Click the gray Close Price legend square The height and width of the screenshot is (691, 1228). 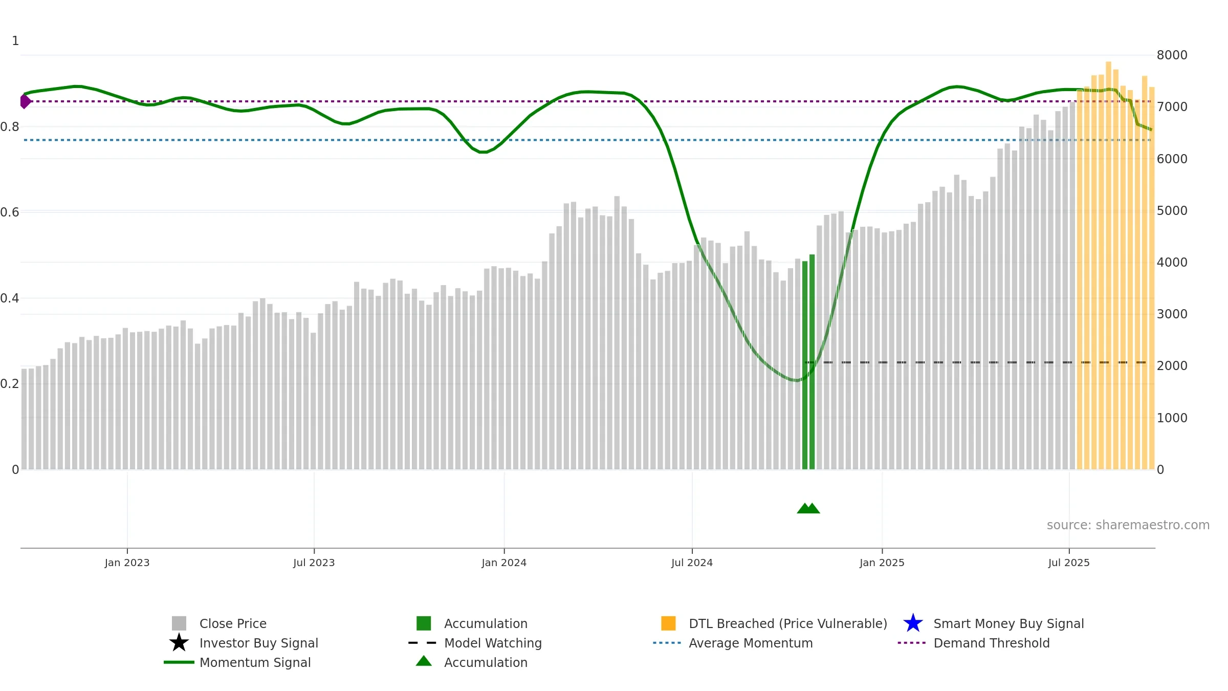tap(179, 623)
